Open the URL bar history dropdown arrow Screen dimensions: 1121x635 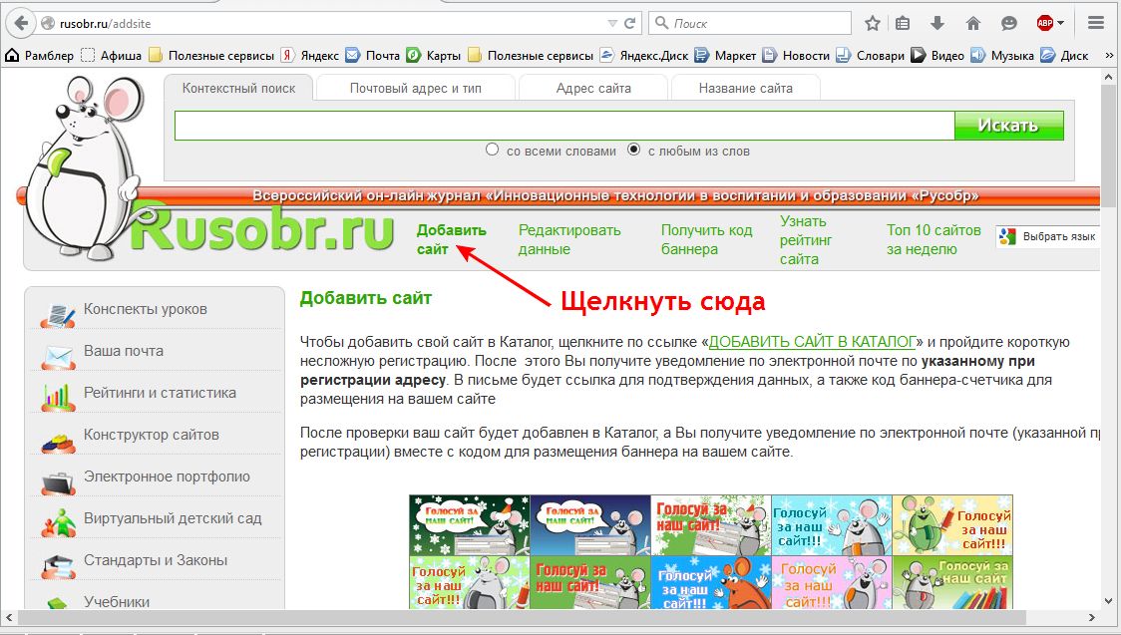(612, 23)
